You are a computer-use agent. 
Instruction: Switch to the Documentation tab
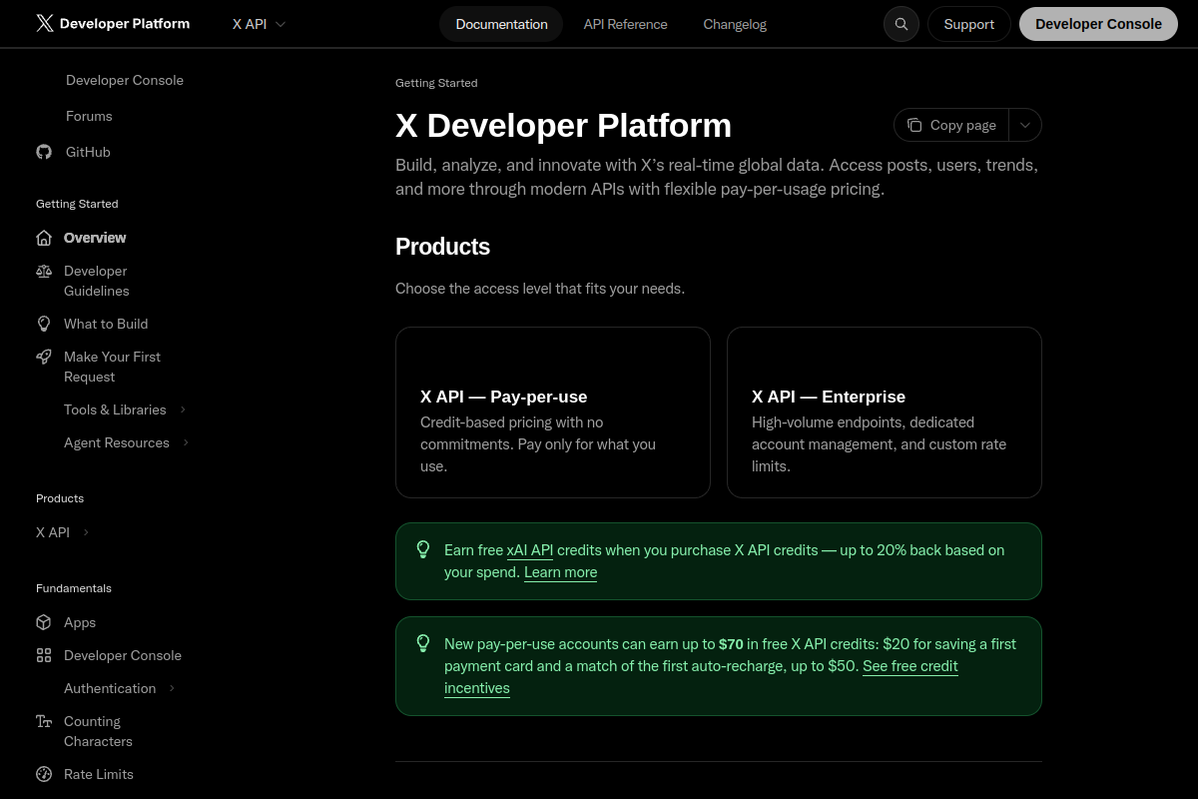tap(501, 24)
